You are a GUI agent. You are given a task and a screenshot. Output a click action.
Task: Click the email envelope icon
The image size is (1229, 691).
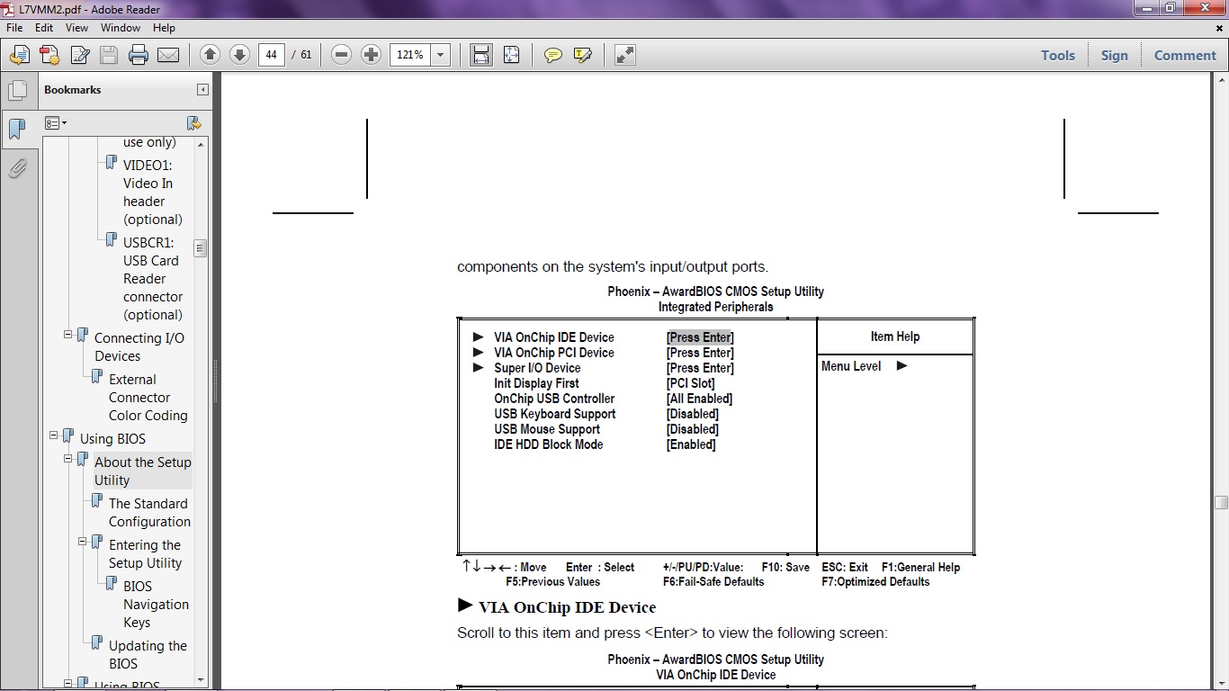click(x=168, y=55)
